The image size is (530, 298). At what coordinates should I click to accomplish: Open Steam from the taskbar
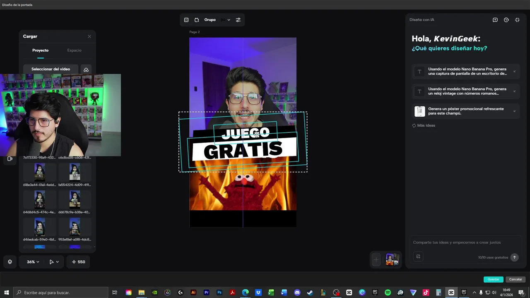point(310,293)
